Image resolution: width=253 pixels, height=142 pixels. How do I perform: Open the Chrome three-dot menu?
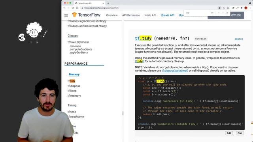click(250, 8)
